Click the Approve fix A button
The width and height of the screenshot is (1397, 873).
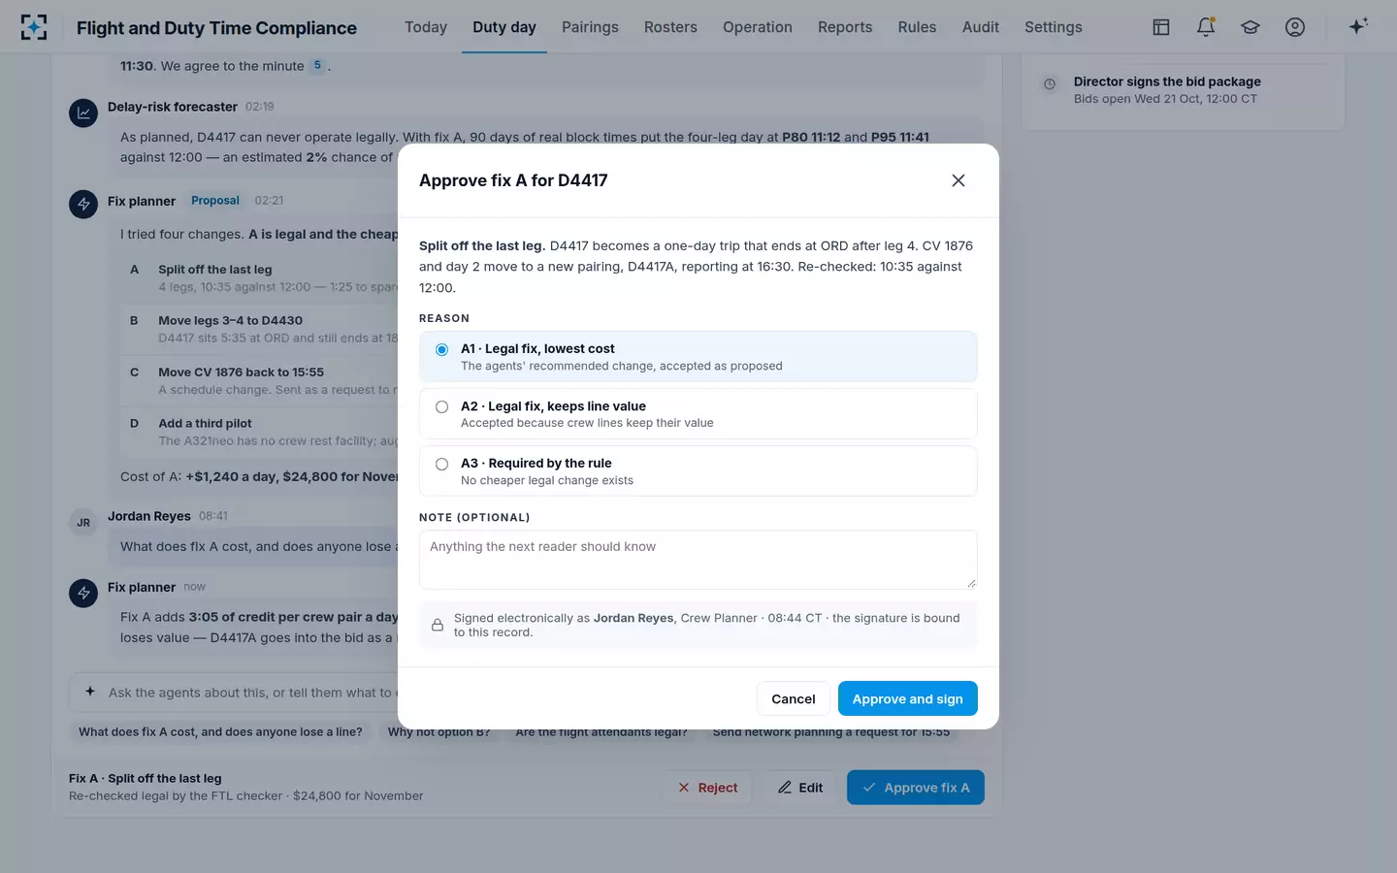click(x=916, y=788)
